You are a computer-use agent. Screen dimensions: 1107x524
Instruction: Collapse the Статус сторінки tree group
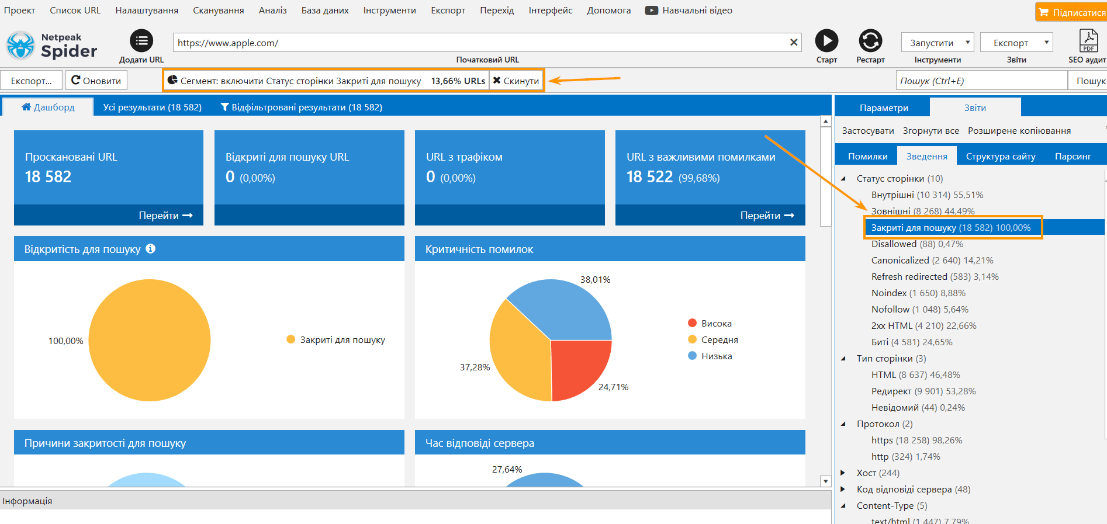843,179
